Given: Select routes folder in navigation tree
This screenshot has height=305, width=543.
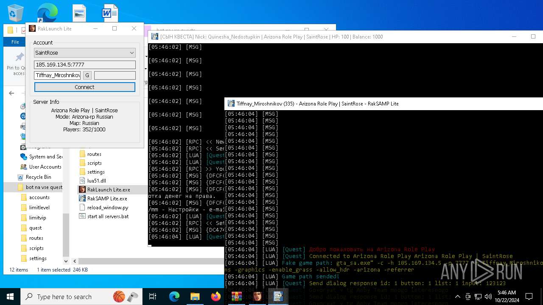Looking at the screenshot, I should [x=32, y=238].
